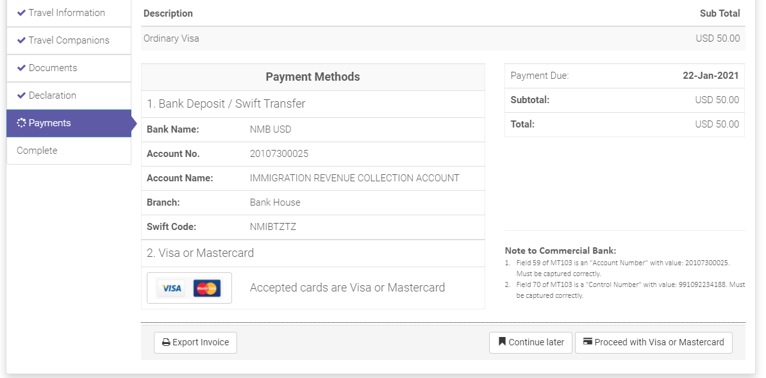Choose Continue later
766x378 pixels.
531,342
